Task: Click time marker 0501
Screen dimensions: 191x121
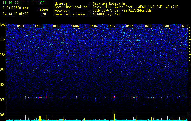Action: pyautogui.click(x=21, y=26)
